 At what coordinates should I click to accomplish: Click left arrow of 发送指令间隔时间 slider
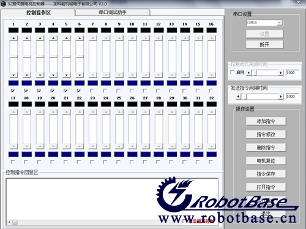click(238, 97)
